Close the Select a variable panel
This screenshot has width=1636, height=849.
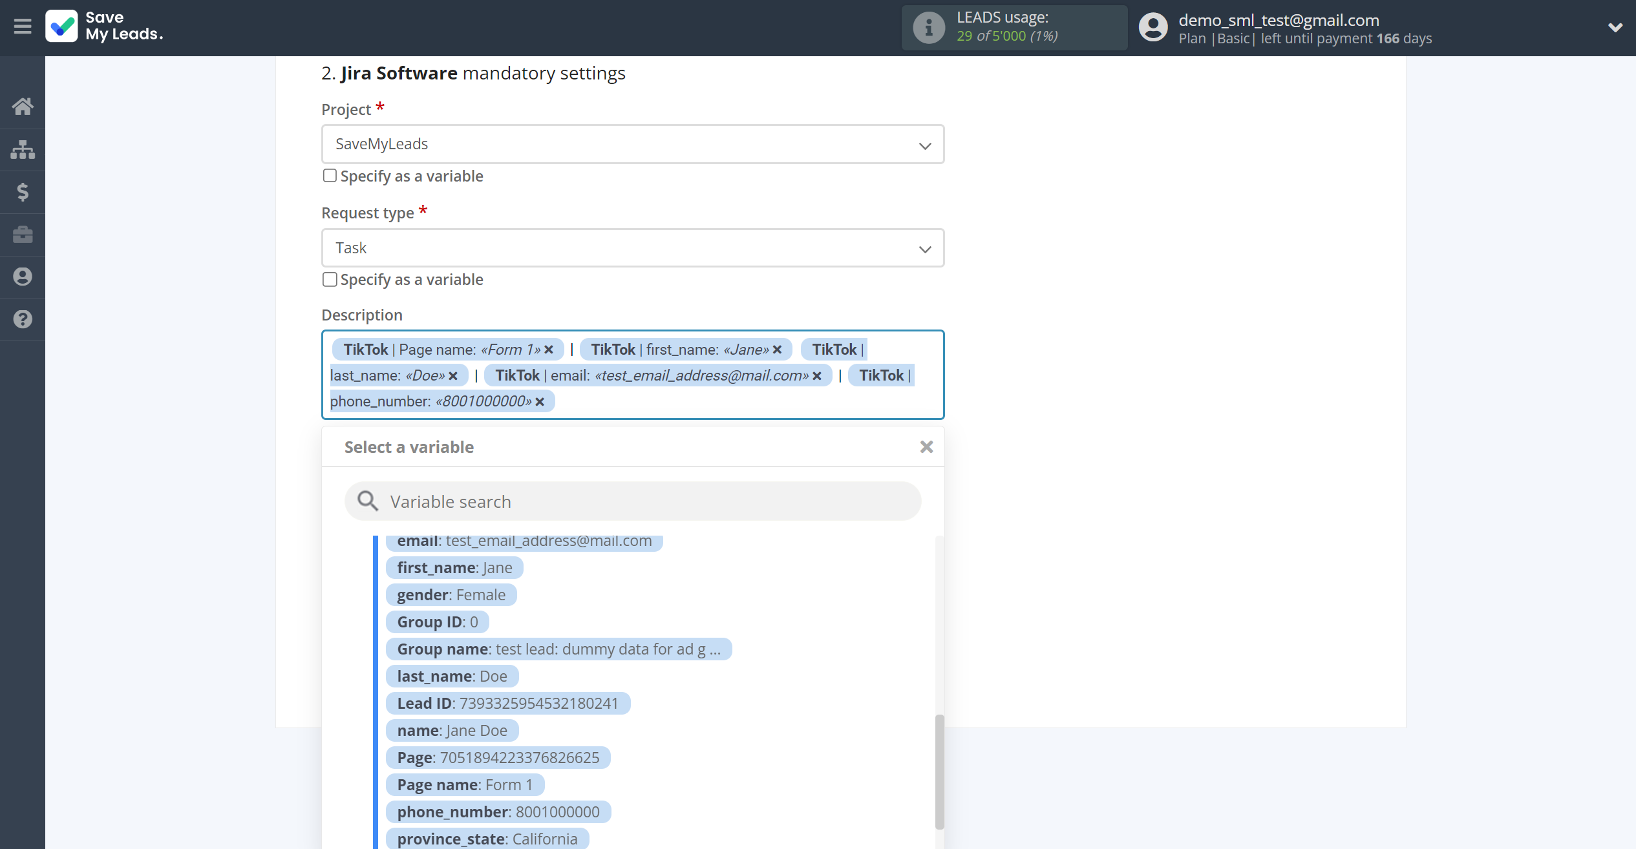(x=926, y=447)
